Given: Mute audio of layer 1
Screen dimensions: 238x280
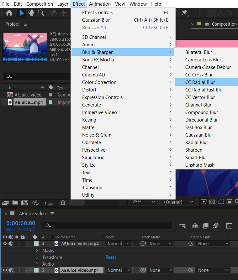Looking at the screenshot, I should (x=11, y=244).
